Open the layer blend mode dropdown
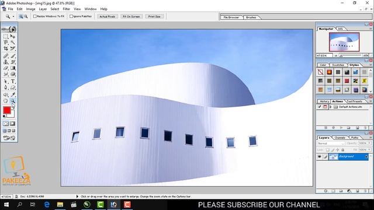Screen dimensions: 374x210 (x=331, y=143)
